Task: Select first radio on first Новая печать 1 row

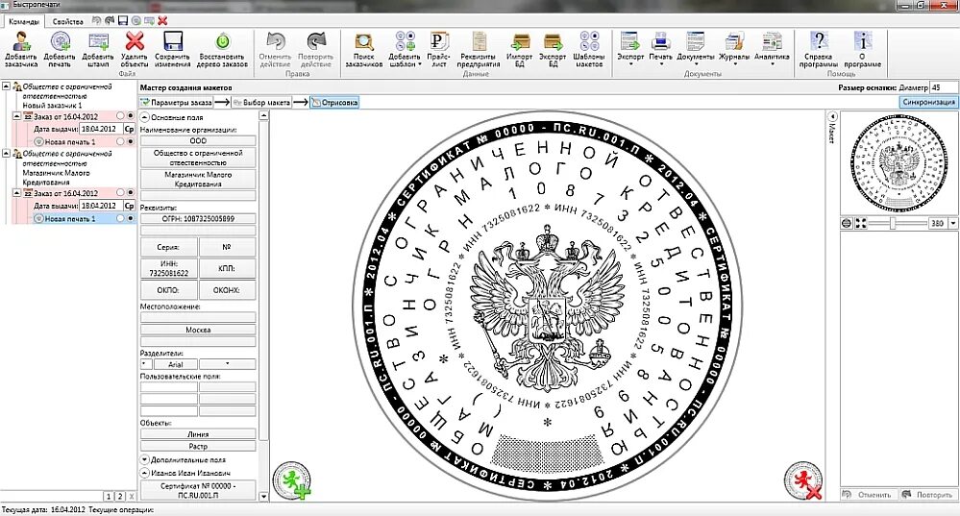Action: 120,141
